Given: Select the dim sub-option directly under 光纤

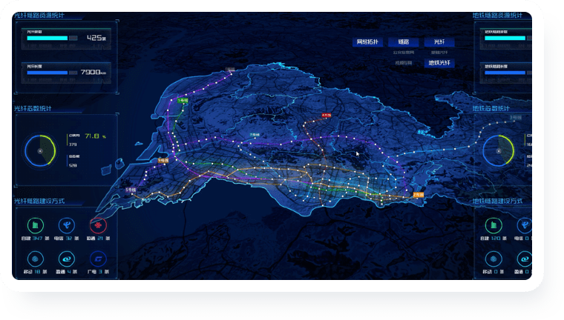Looking at the screenshot, I should click(x=439, y=53).
